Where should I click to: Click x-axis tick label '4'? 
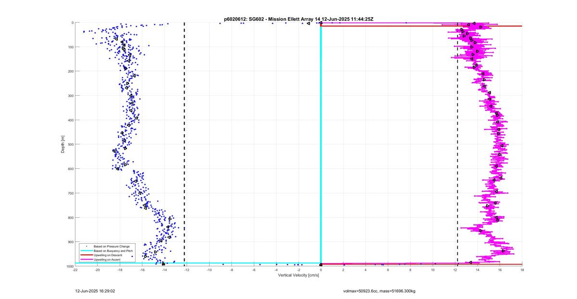tap(365, 270)
